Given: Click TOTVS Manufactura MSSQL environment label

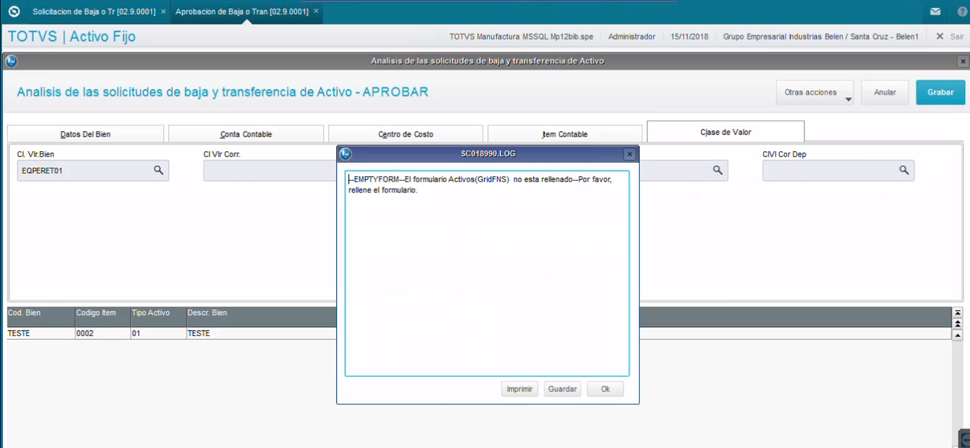Looking at the screenshot, I should point(521,37).
